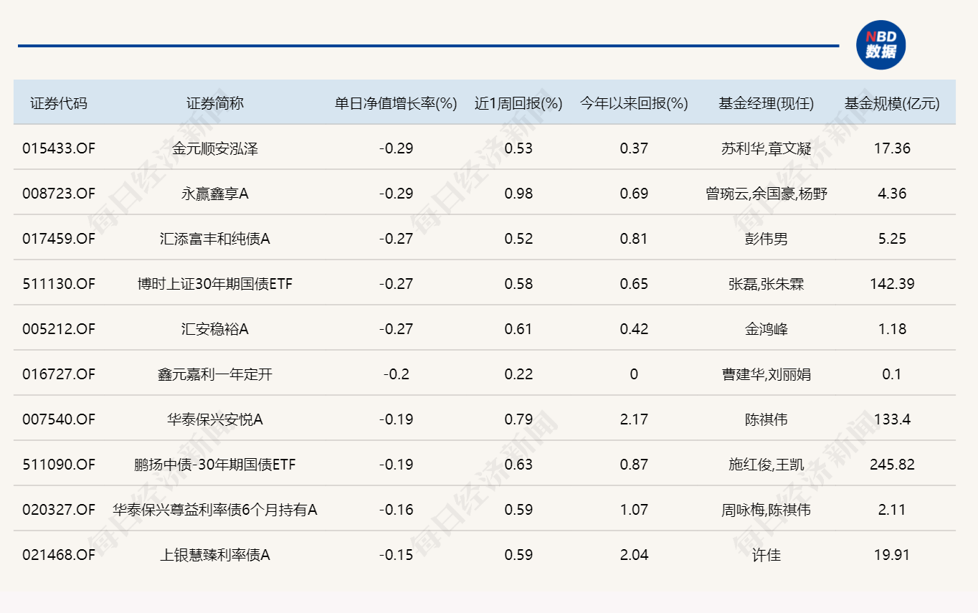Select the 245.82 fund size value
Viewport: 978px width, 613px height.
coord(892,464)
